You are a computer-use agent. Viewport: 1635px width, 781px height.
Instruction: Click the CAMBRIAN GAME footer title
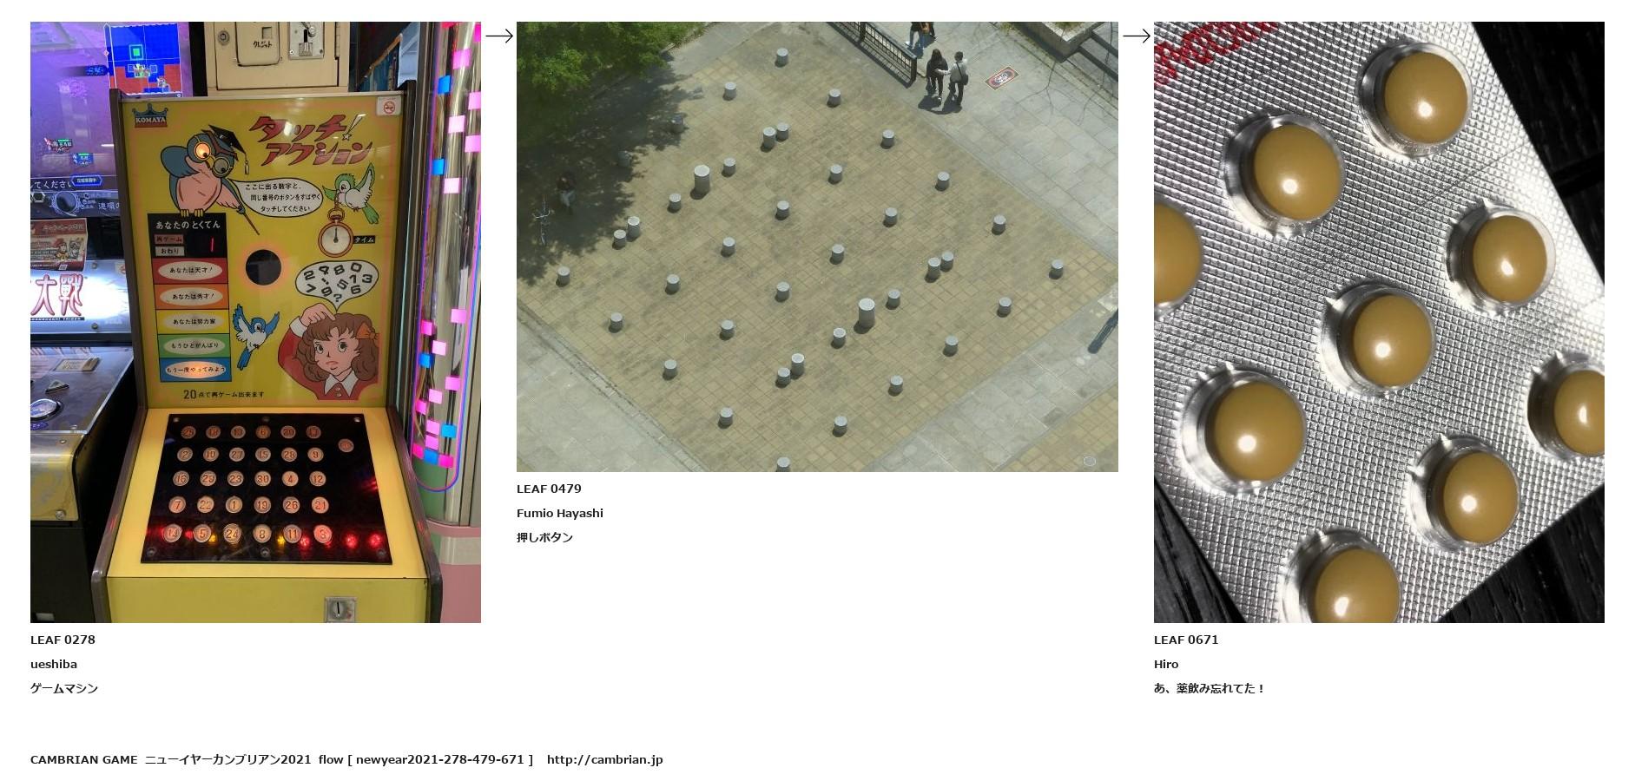pos(83,759)
